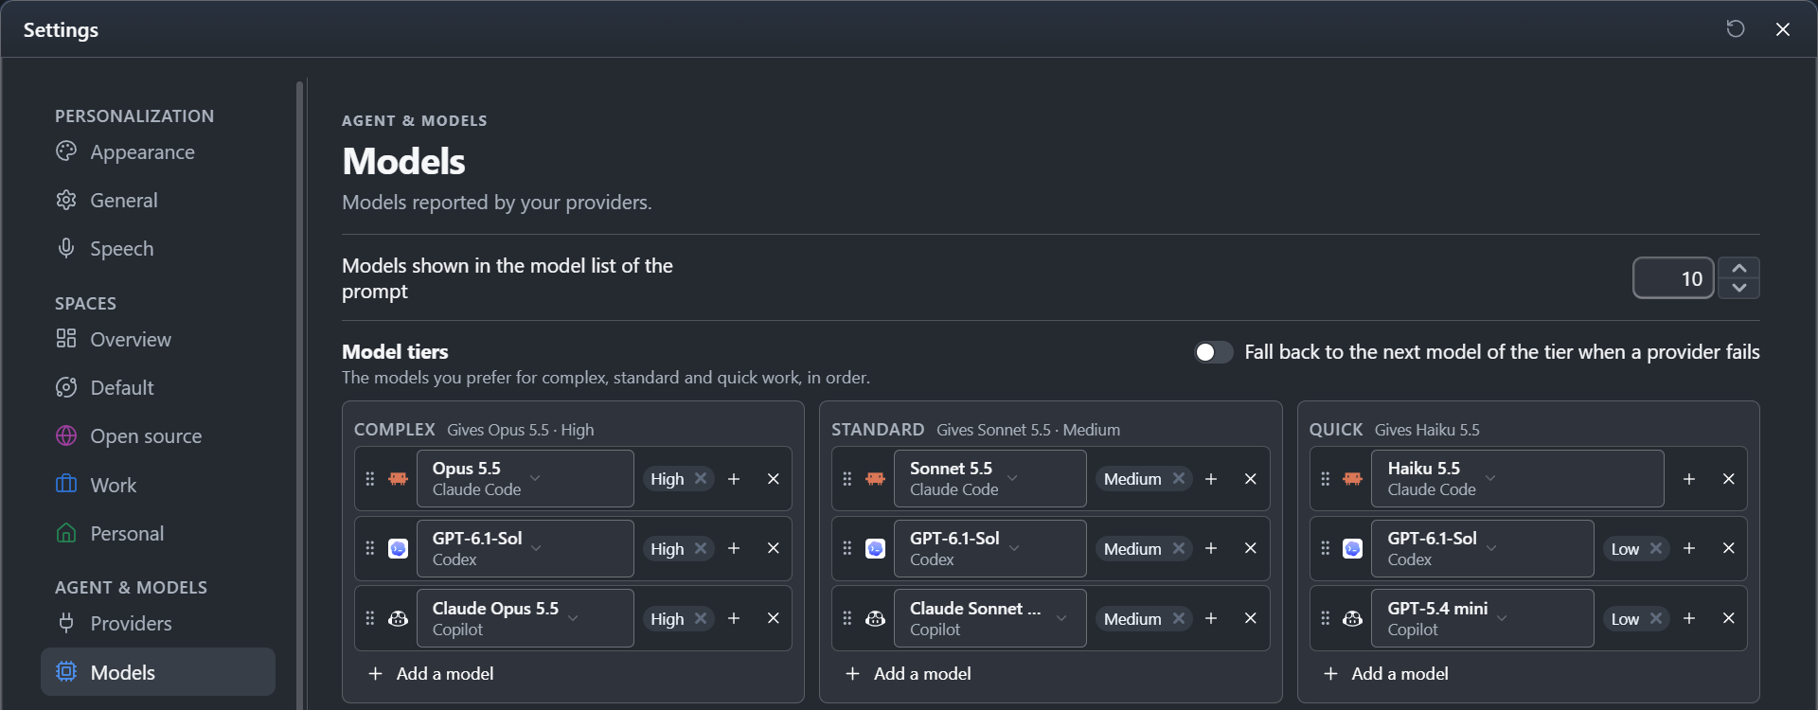
Task: Click plus icon on Opus 5.5 row
Action: [x=734, y=479]
